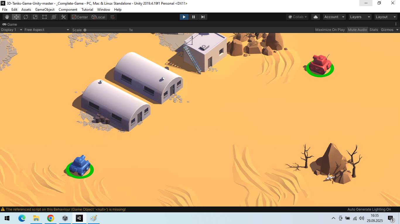Toggle Maximize On Play
Image resolution: width=400 pixels, height=224 pixels.
click(x=330, y=30)
